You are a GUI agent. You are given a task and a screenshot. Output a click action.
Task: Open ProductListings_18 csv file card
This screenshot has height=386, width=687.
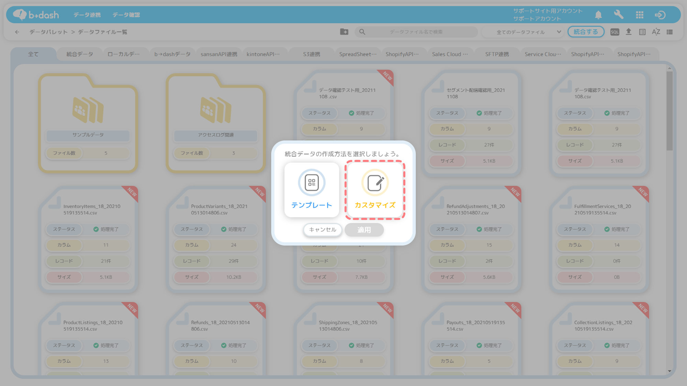[x=88, y=339]
